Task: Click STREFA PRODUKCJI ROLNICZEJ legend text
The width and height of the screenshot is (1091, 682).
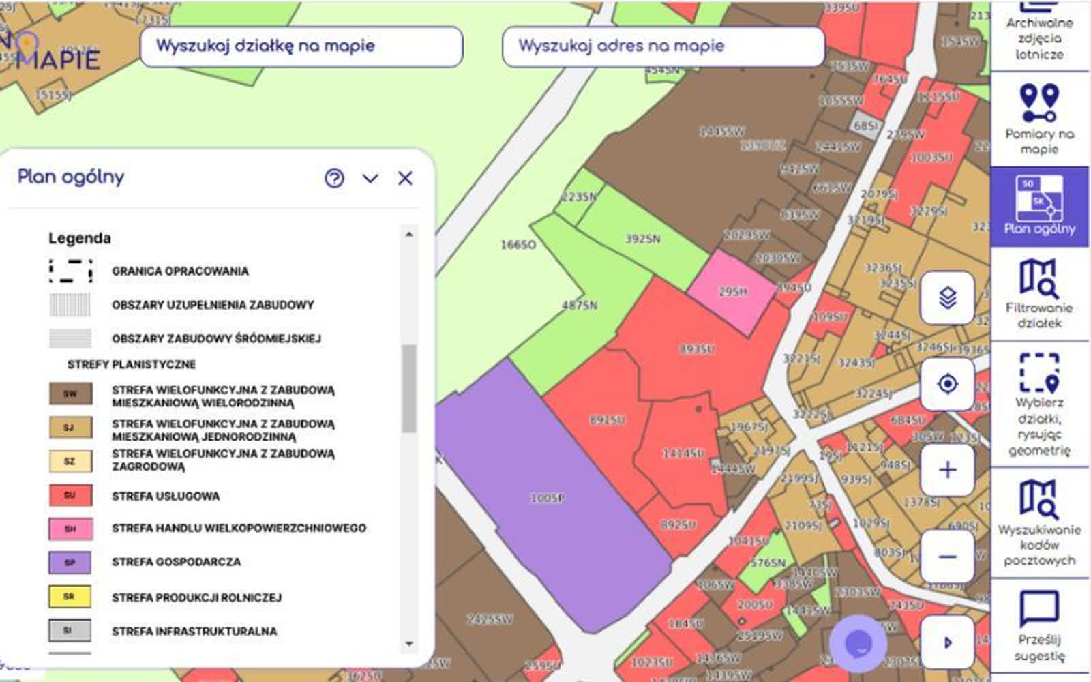Action: point(197,597)
